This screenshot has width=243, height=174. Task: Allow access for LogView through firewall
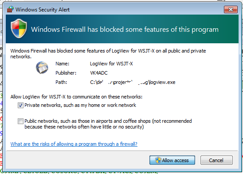pyautogui.click(x=172, y=160)
